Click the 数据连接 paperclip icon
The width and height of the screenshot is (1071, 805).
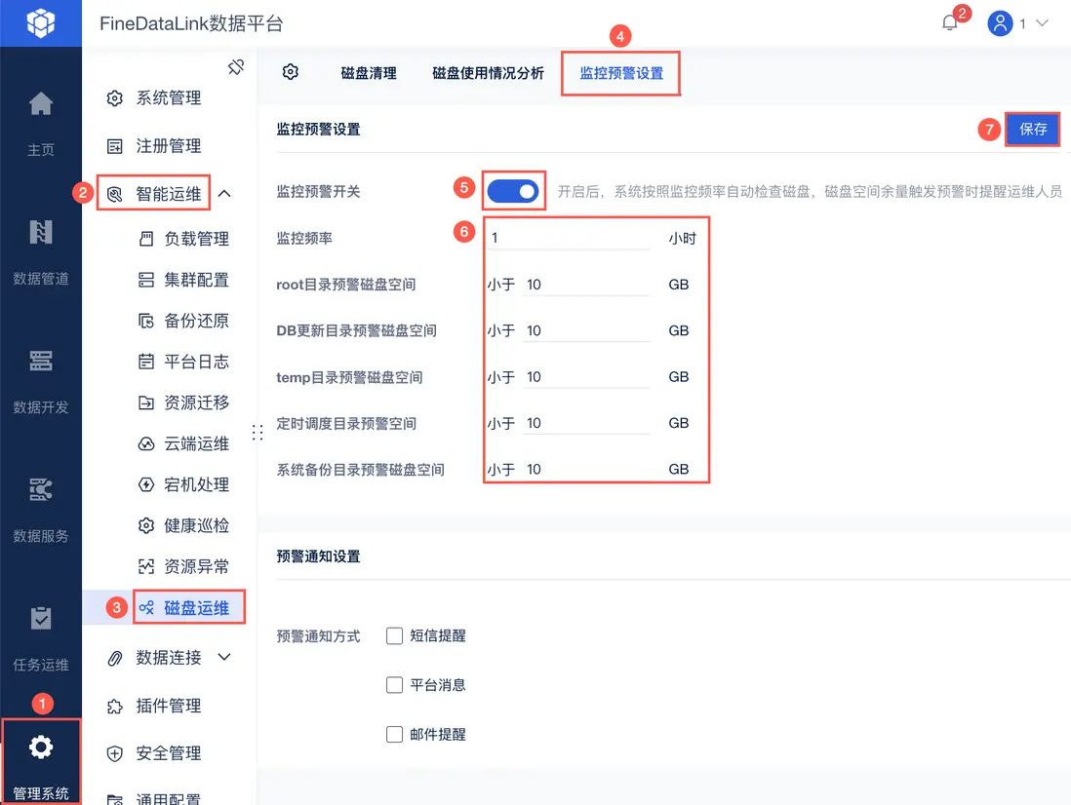(115, 659)
